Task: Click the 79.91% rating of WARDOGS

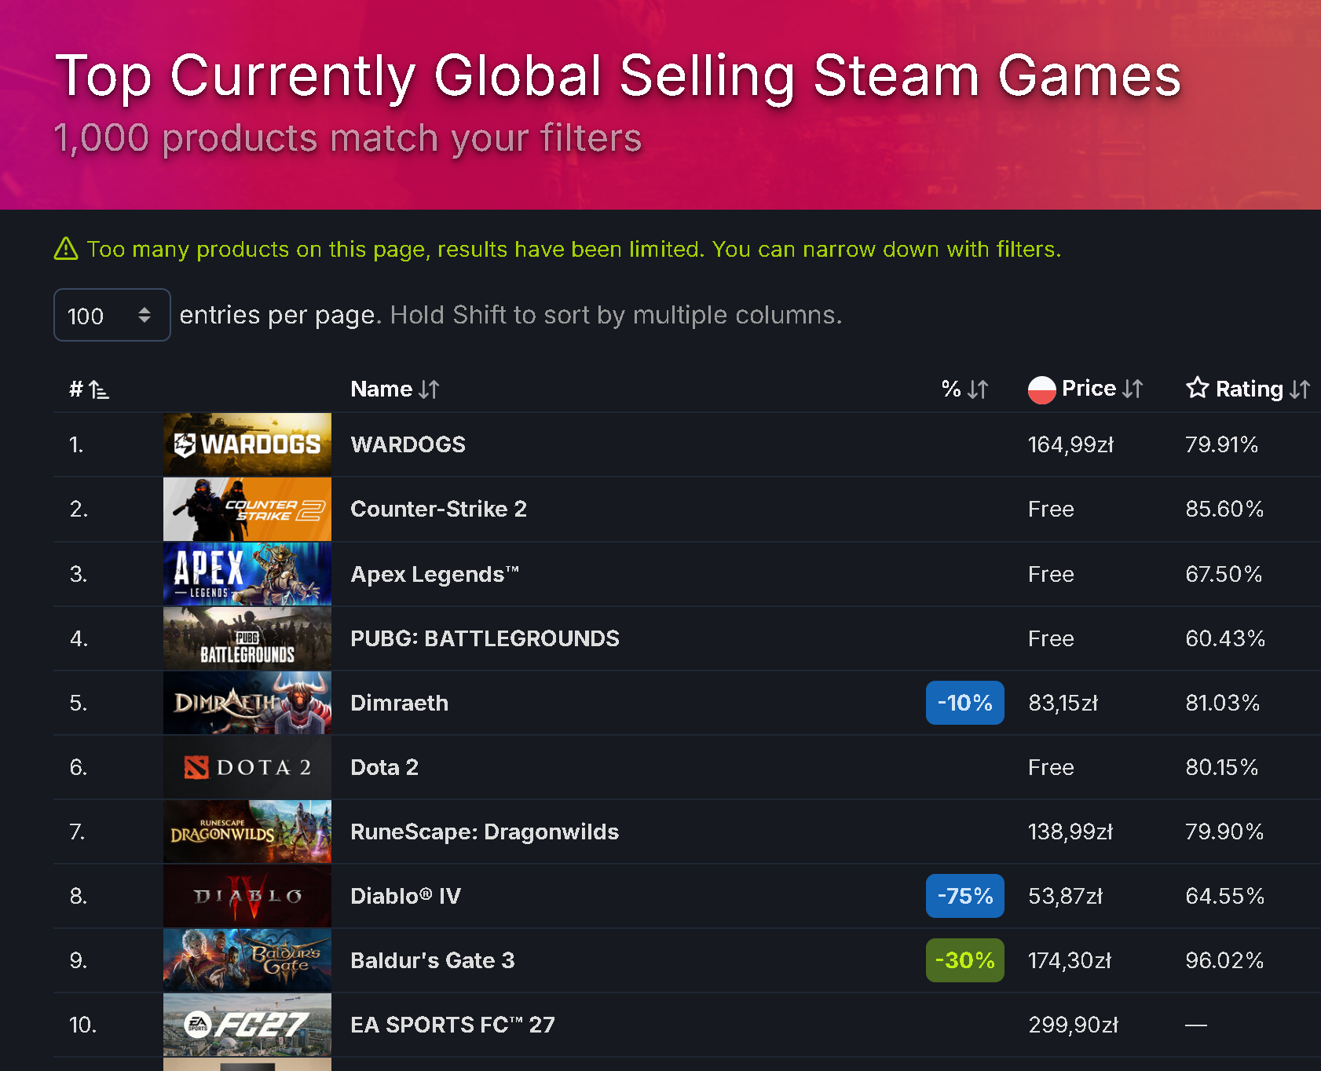Action: [x=1221, y=444]
